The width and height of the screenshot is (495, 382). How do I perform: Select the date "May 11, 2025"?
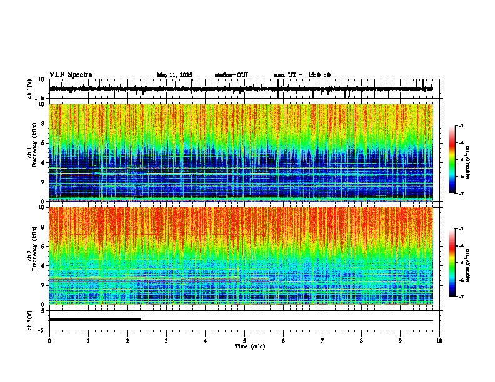tap(174, 75)
